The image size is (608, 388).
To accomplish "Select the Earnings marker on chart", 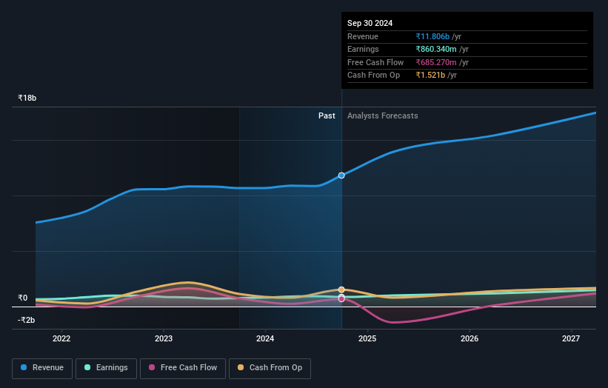I will (x=341, y=296).
